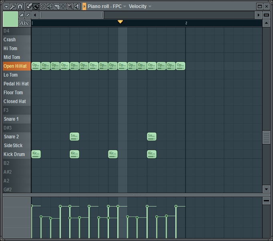Select the G#2 key row
The width and height of the screenshot is (273, 241).
point(17,189)
